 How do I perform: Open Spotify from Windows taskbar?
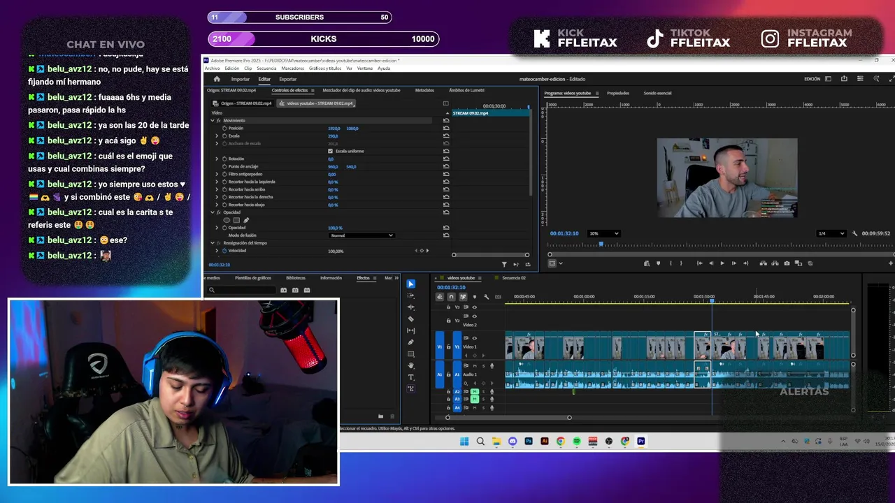point(577,441)
